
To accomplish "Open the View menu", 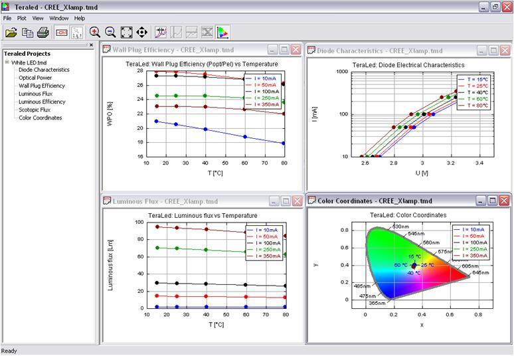I will [38, 18].
